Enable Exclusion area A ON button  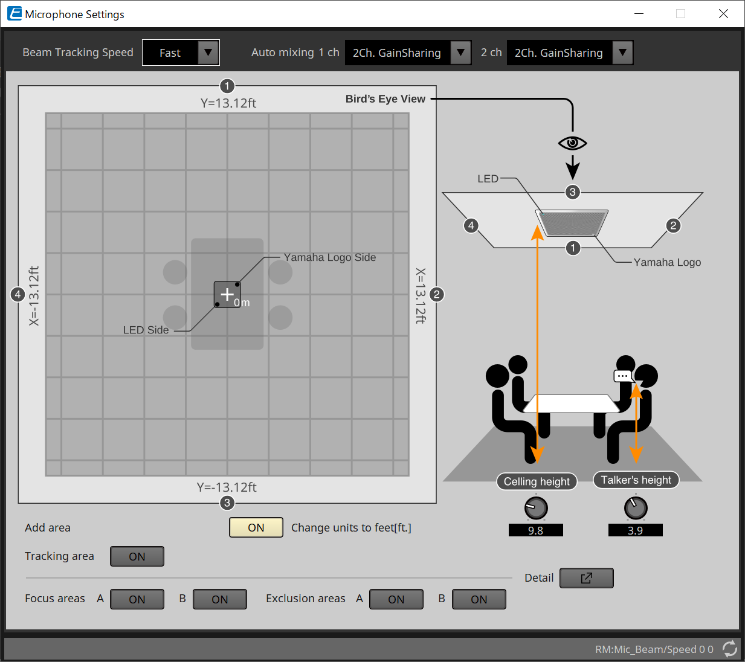[x=396, y=599]
